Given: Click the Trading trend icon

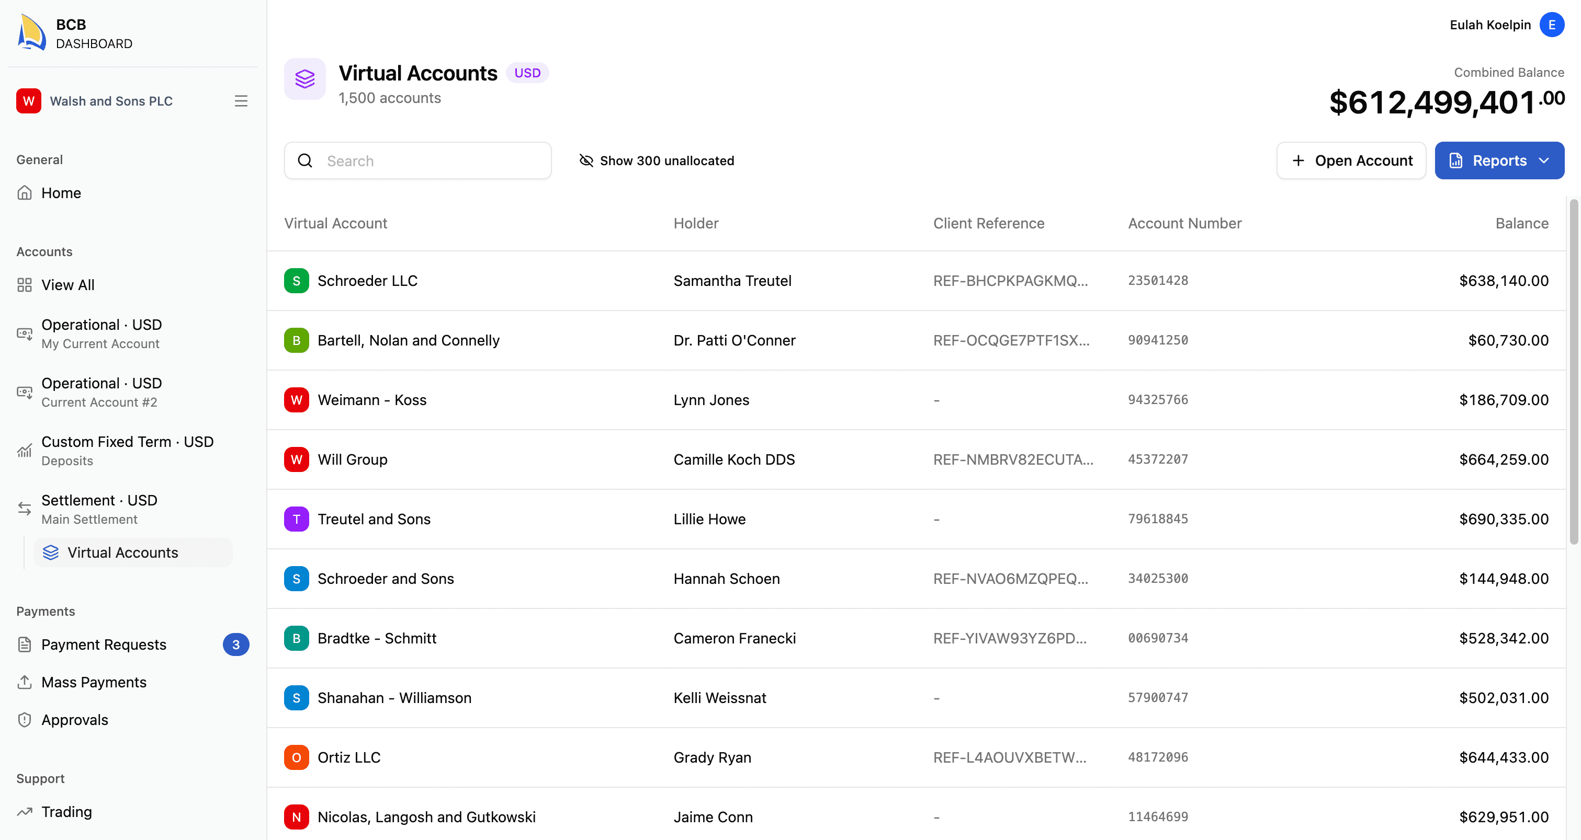Looking at the screenshot, I should coord(25,812).
